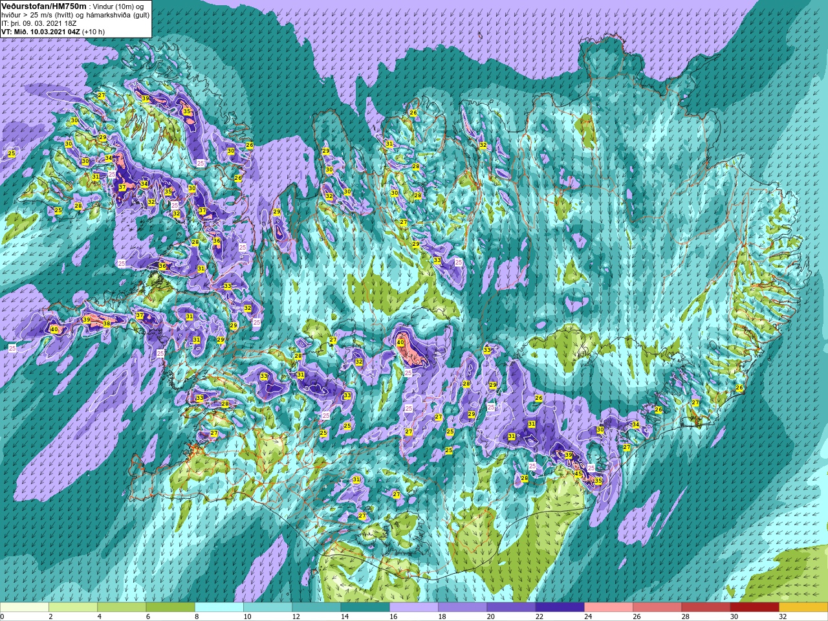This screenshot has height=621, width=828.
Task: Pick the 16–18 m/s lavender swatch
Action: click(x=414, y=607)
